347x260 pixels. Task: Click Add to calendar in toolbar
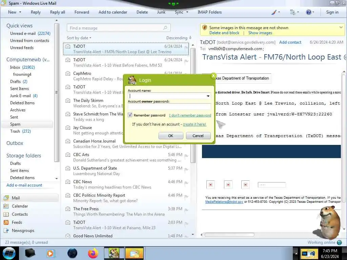pos(113,12)
